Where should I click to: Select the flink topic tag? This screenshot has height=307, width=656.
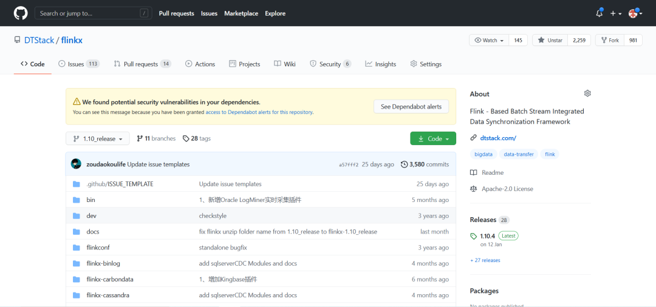550,154
